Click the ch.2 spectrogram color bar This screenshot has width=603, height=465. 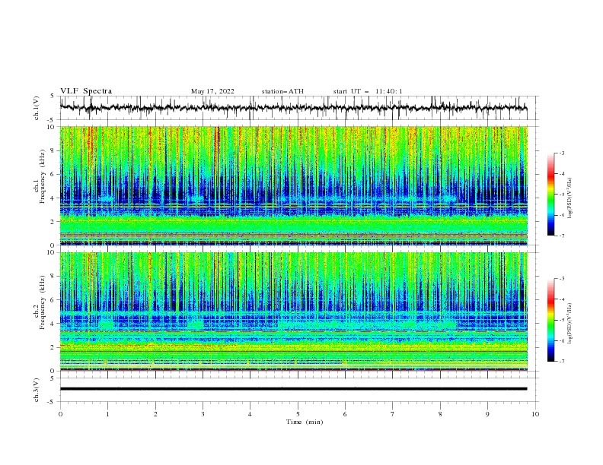(550, 320)
